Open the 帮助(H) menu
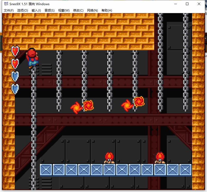The height and width of the screenshot is (192, 207). [x=107, y=11]
